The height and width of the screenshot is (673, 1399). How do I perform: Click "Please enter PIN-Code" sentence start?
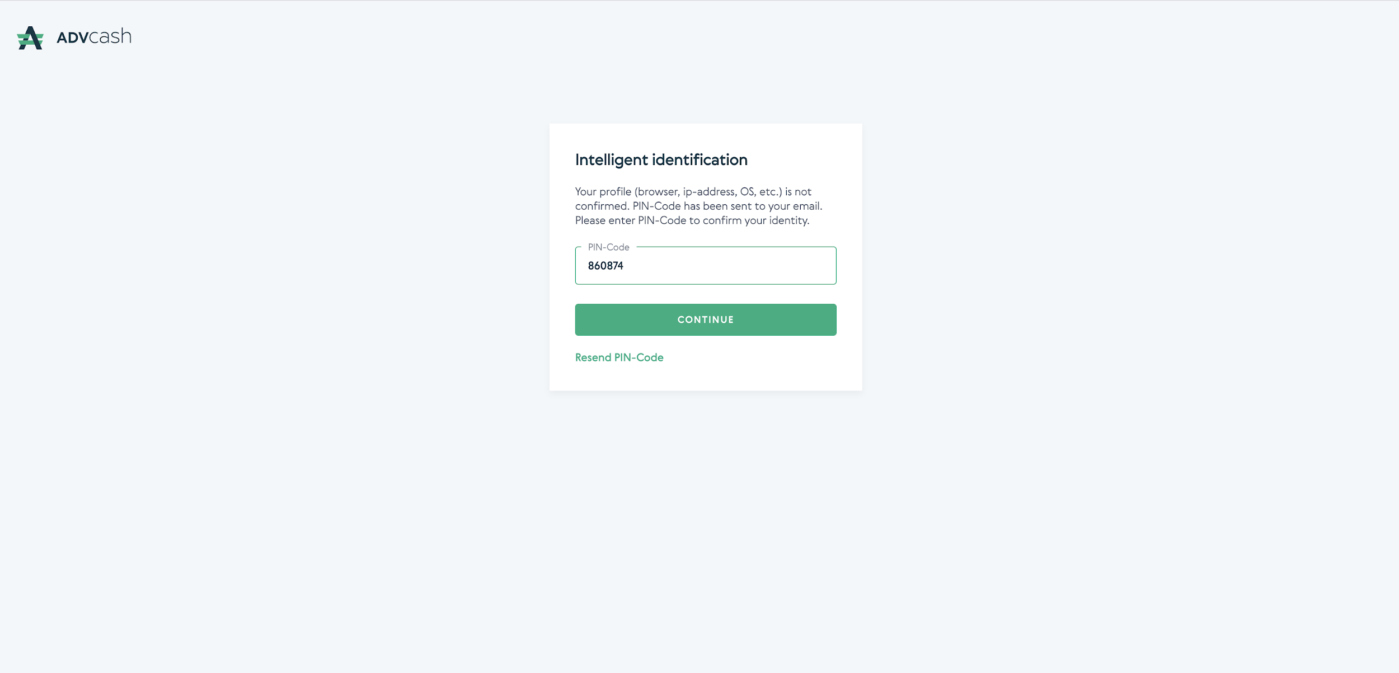[x=631, y=221]
